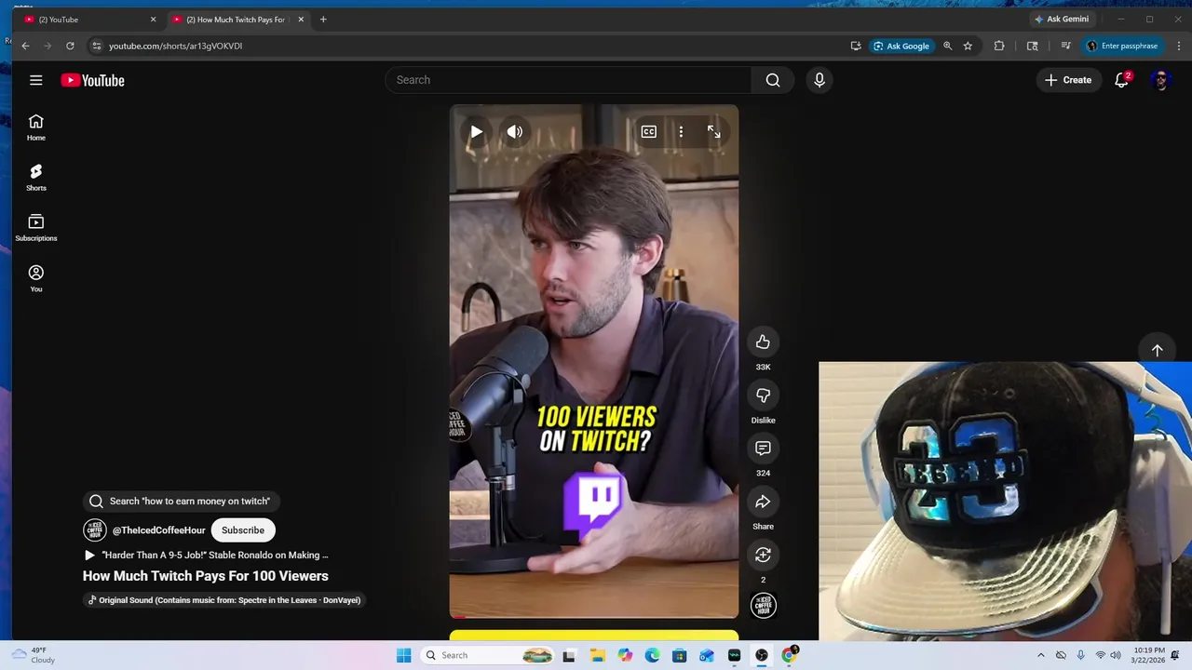
Task: Click the Create button
Action: pos(1068,80)
